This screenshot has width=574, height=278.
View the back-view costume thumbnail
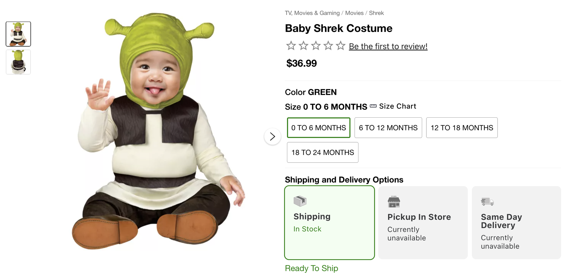[18, 62]
